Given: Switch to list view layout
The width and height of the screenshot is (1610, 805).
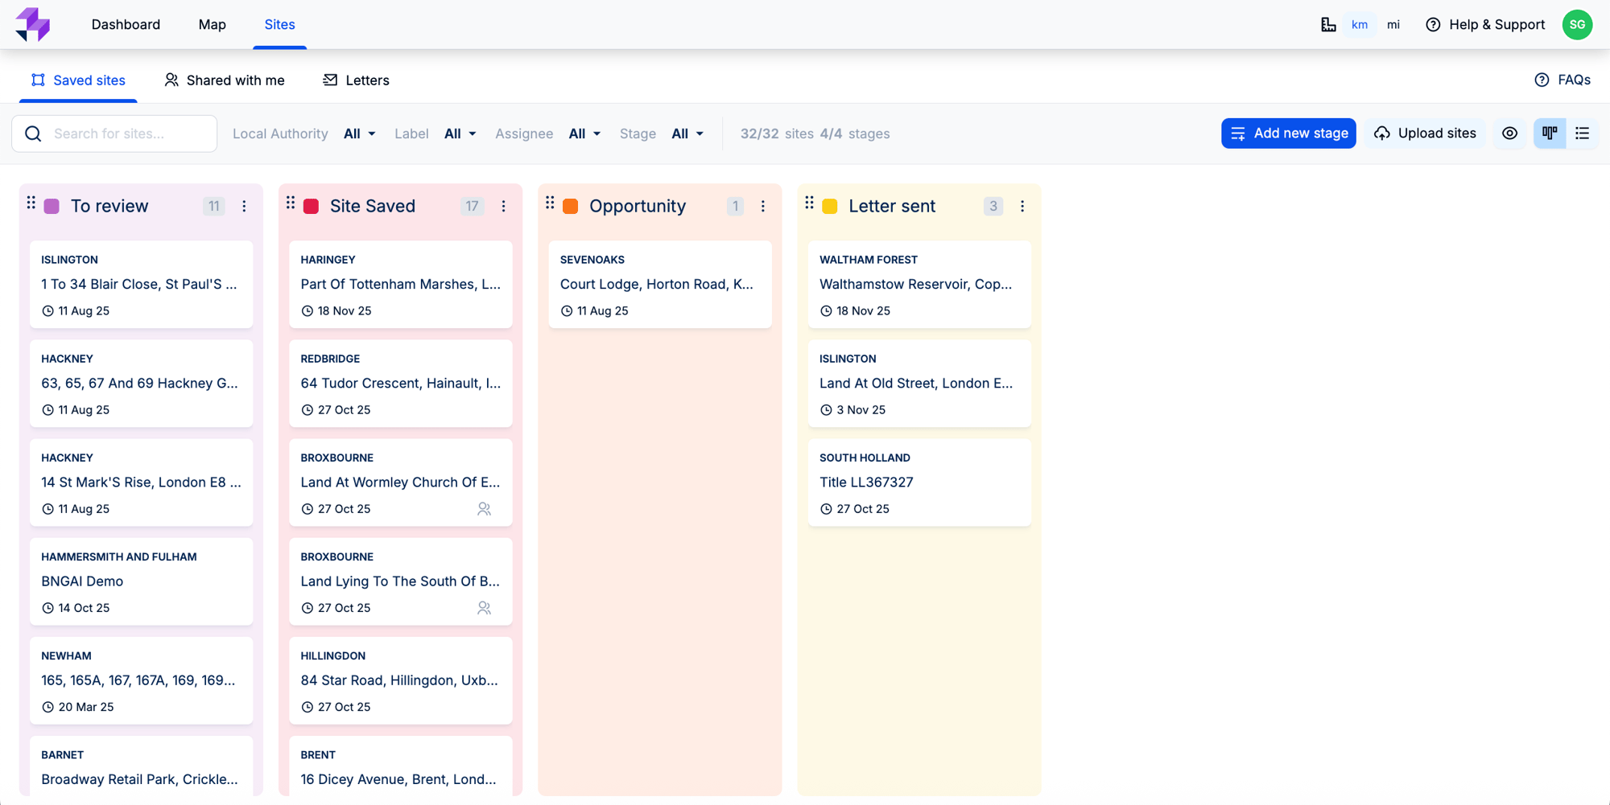Looking at the screenshot, I should 1582,133.
